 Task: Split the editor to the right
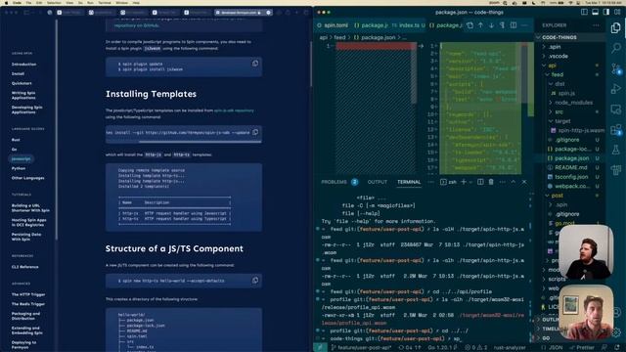click(514, 25)
